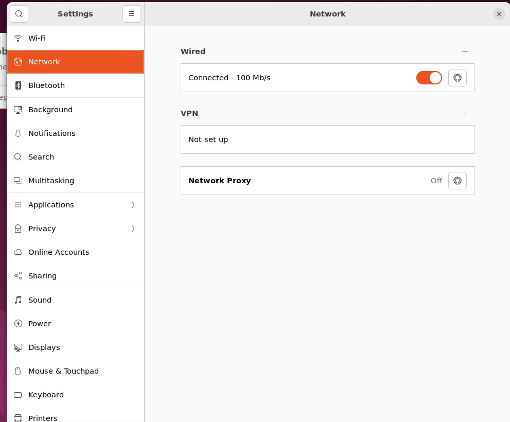Expand the Privacy chevron

coord(133,228)
